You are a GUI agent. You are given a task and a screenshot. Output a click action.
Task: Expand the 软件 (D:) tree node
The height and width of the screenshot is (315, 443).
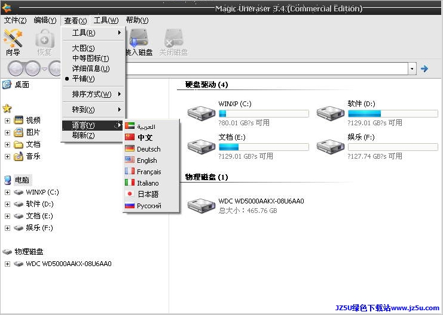pyautogui.click(x=7, y=204)
